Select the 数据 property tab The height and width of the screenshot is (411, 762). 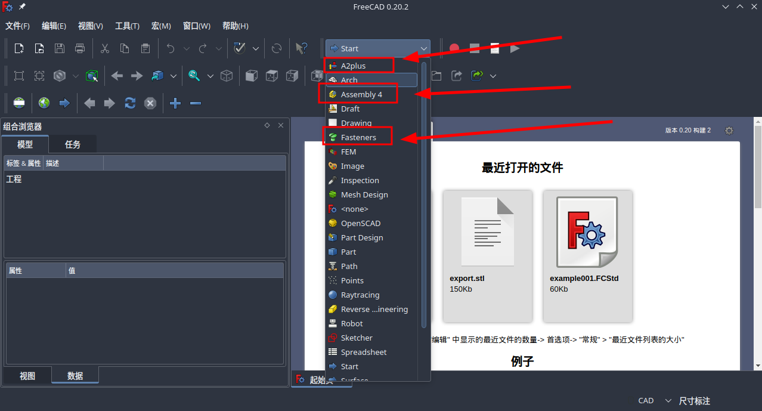(75, 376)
